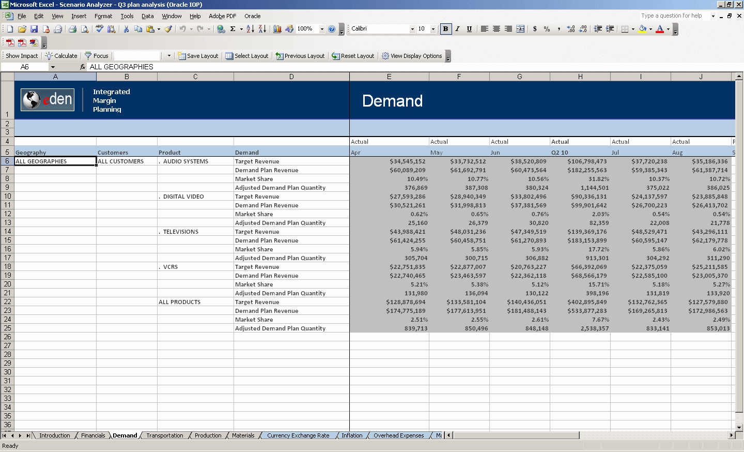
Task: Switch to the Transportation sheet tab
Action: tap(165, 435)
